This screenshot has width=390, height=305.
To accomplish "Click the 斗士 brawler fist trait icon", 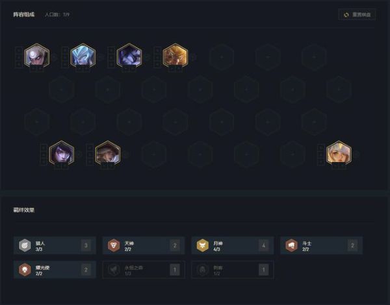I will (291, 245).
